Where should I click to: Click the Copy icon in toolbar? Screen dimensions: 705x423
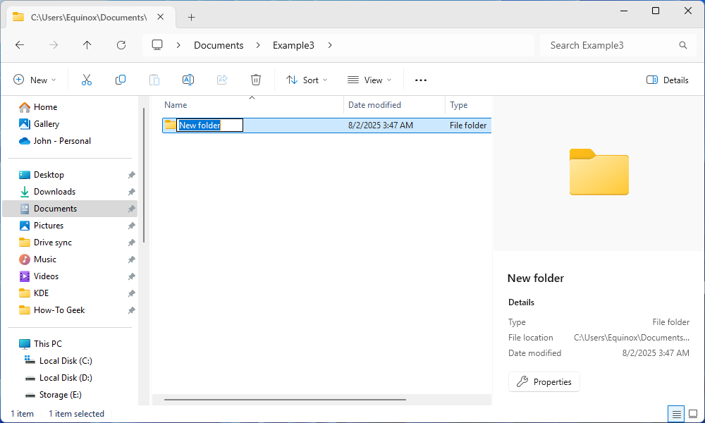point(120,80)
